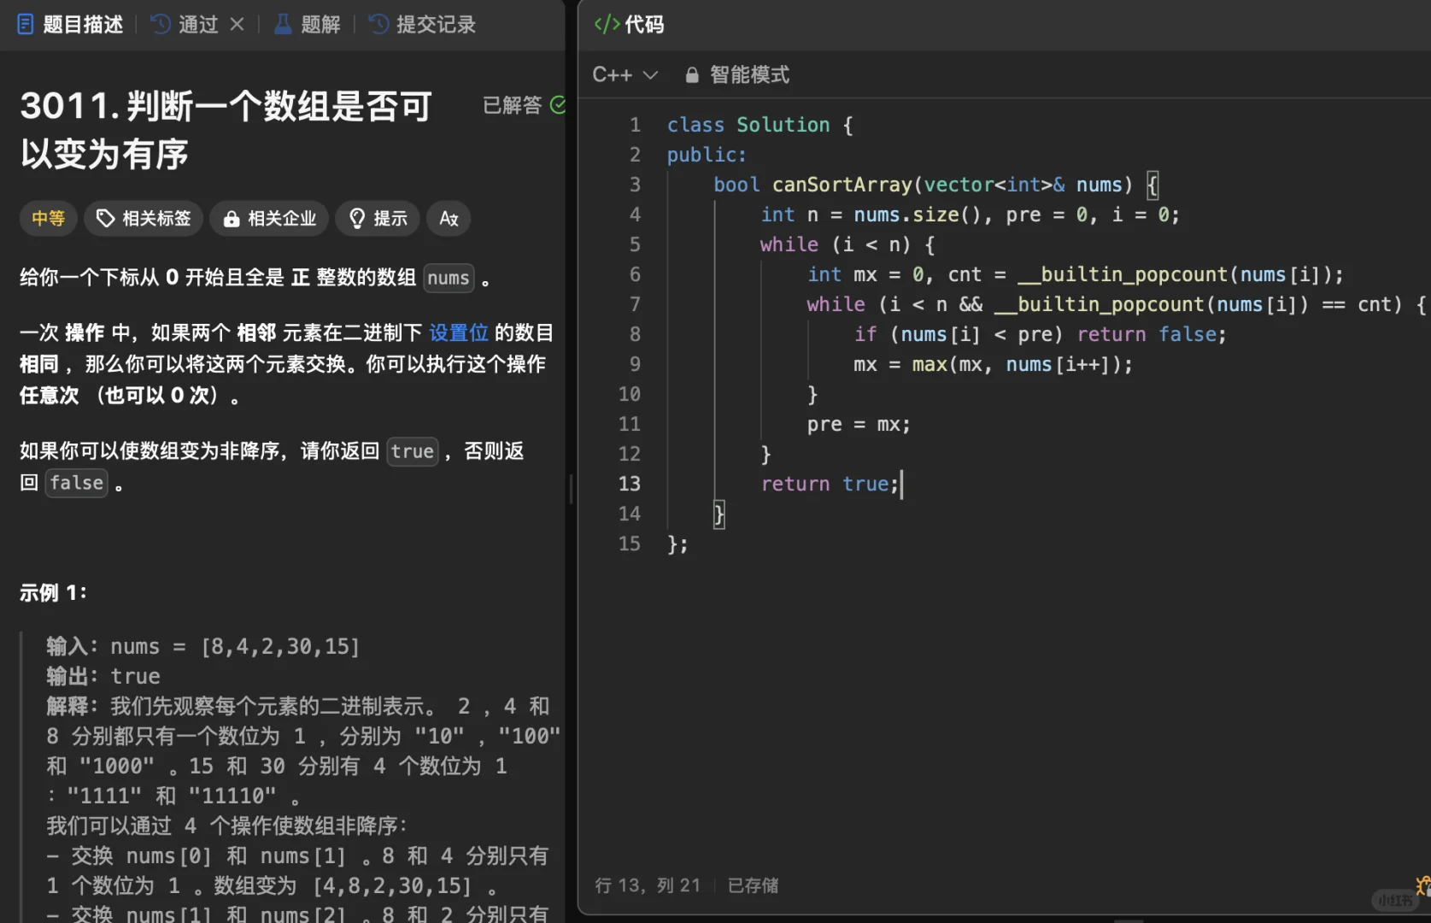Select the 代码 panel tab
This screenshot has height=923, width=1431.
coord(629,24)
